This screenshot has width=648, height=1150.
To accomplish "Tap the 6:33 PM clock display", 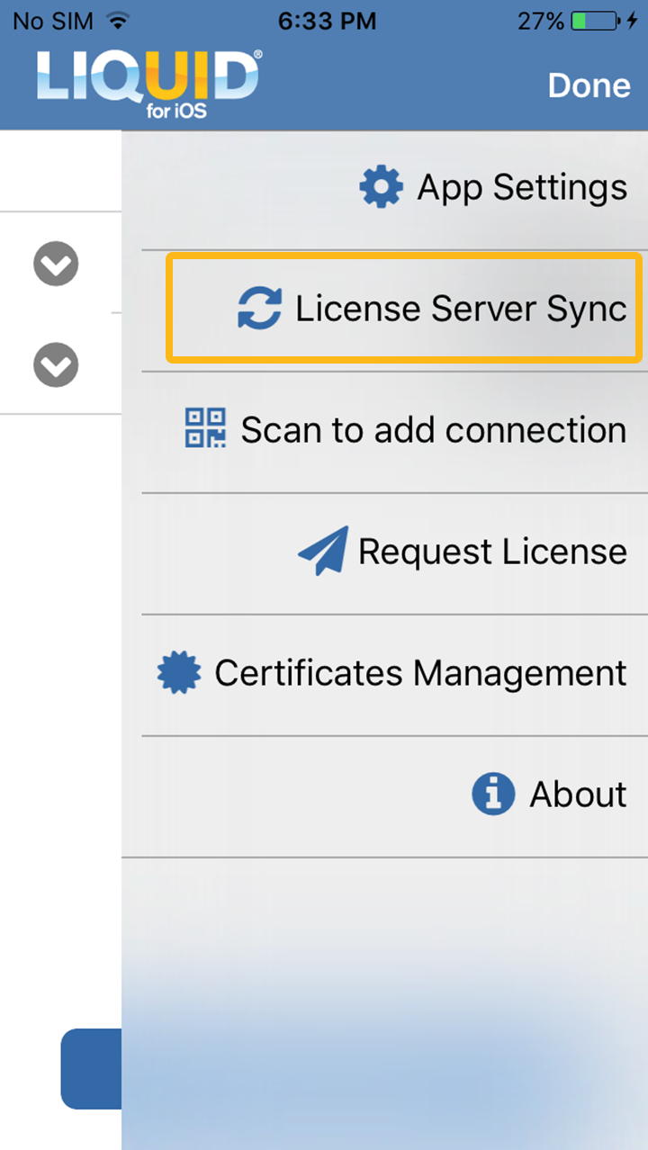I will pos(327,21).
